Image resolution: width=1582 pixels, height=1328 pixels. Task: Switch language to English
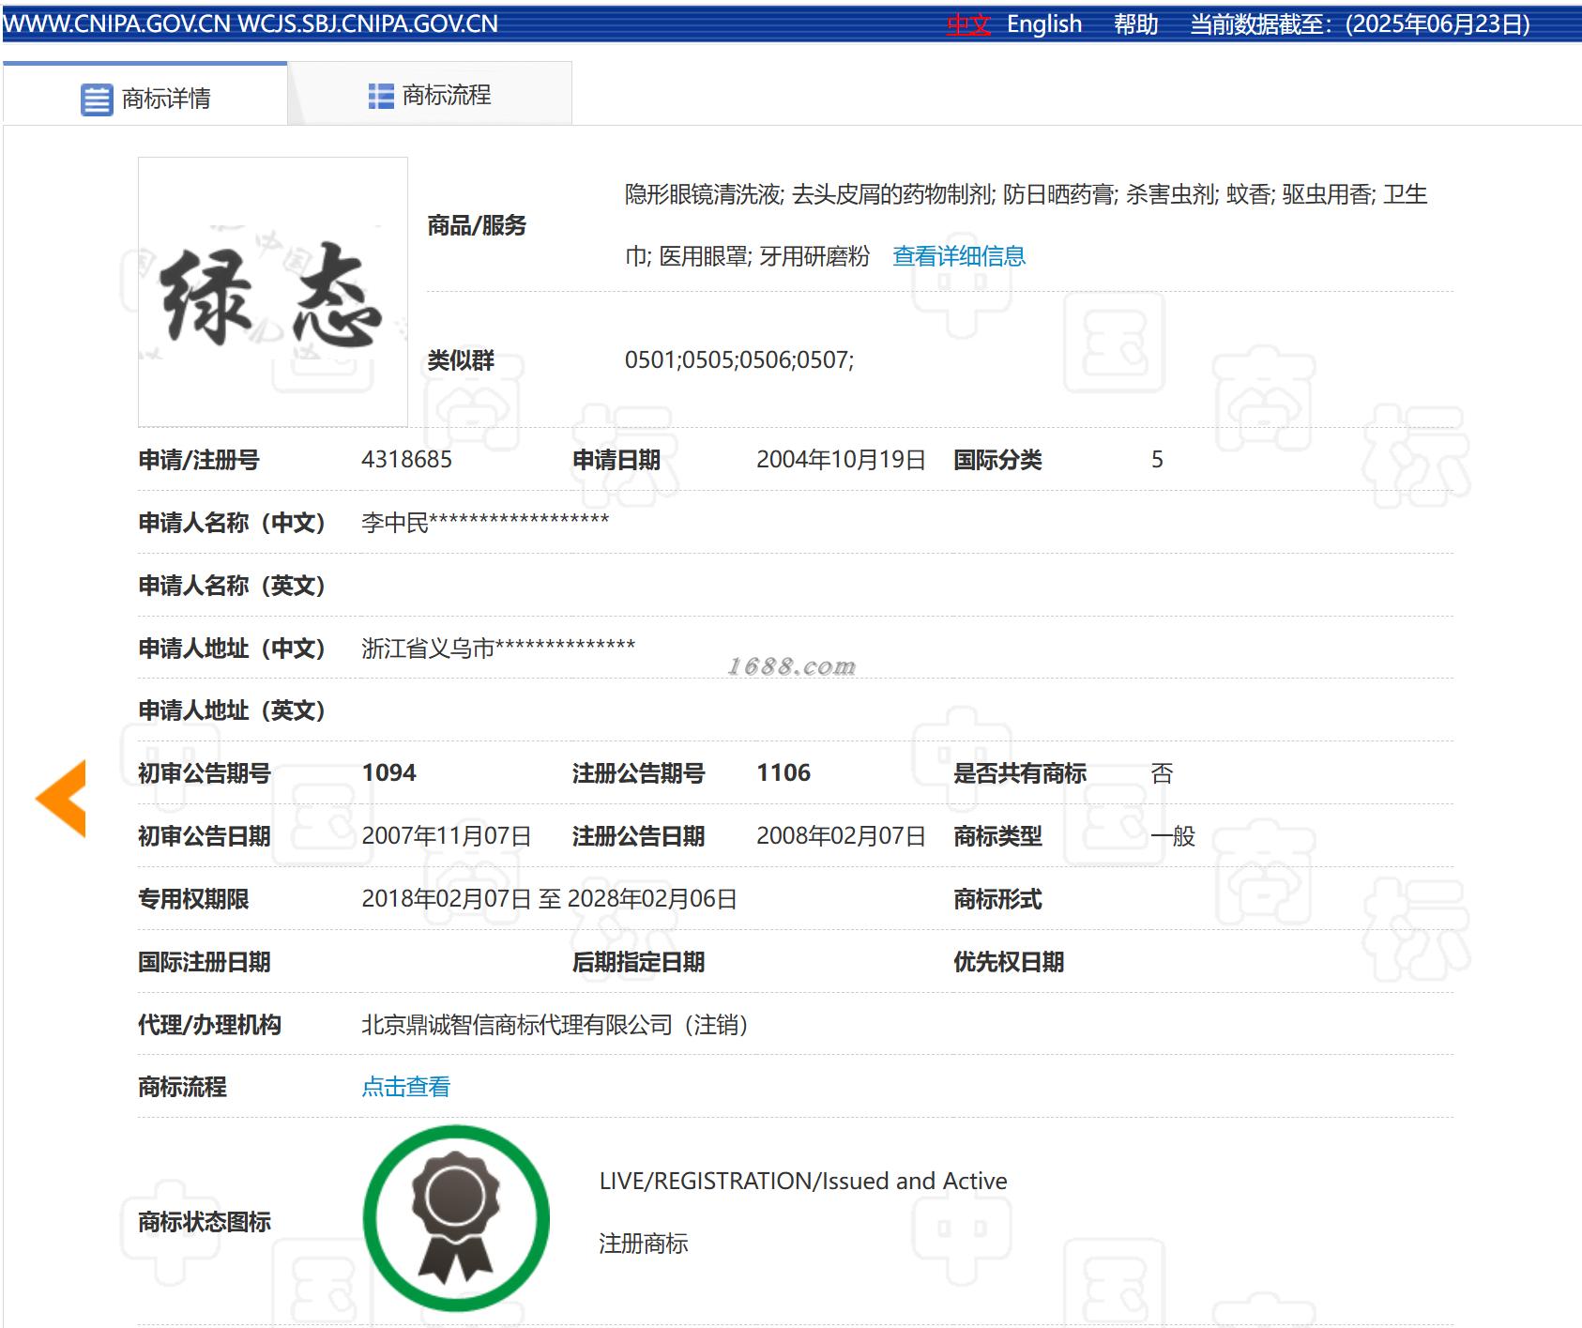coord(1044,24)
